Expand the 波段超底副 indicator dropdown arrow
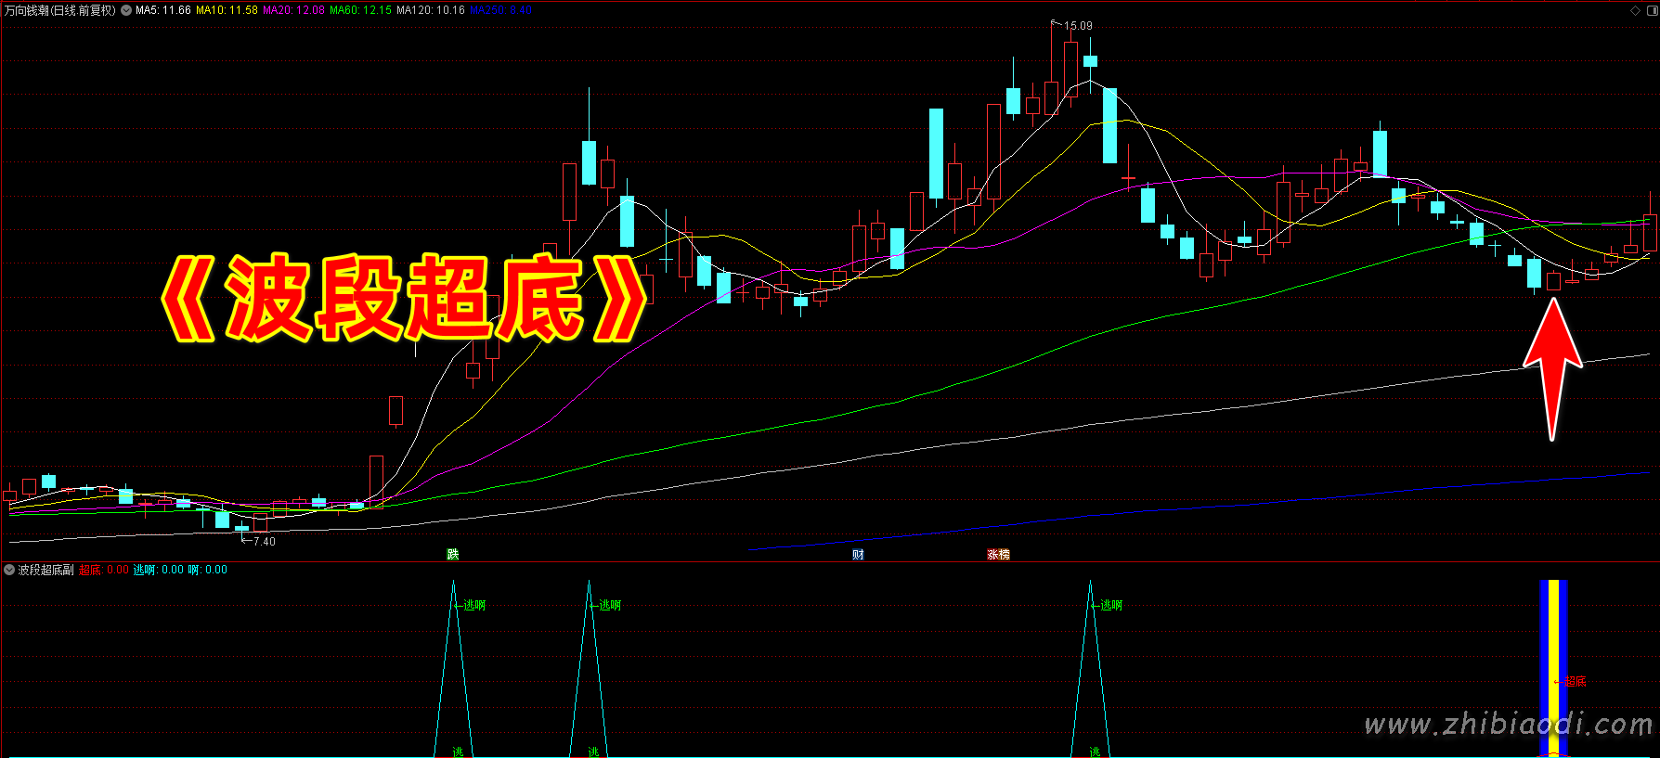Viewport: 1660px width, 758px height. pos(9,570)
